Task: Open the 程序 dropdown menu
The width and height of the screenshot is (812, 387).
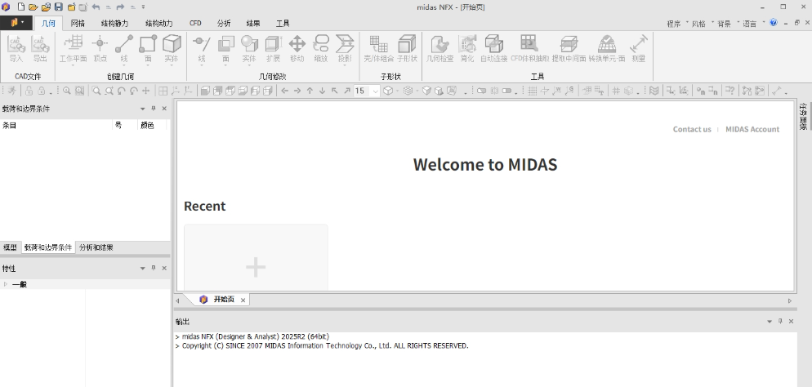Action: coord(677,24)
